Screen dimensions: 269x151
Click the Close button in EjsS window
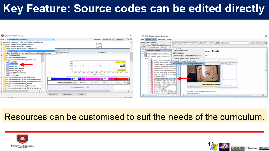click(81, 95)
